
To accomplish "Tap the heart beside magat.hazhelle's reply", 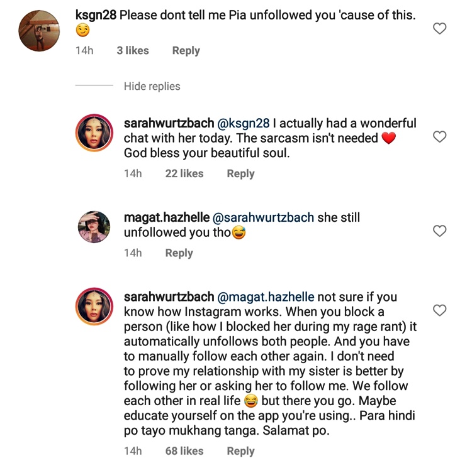I will [441, 231].
